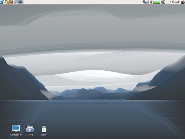Open the workspace switcher applet
The image size is (185, 139).
click(x=163, y=2)
